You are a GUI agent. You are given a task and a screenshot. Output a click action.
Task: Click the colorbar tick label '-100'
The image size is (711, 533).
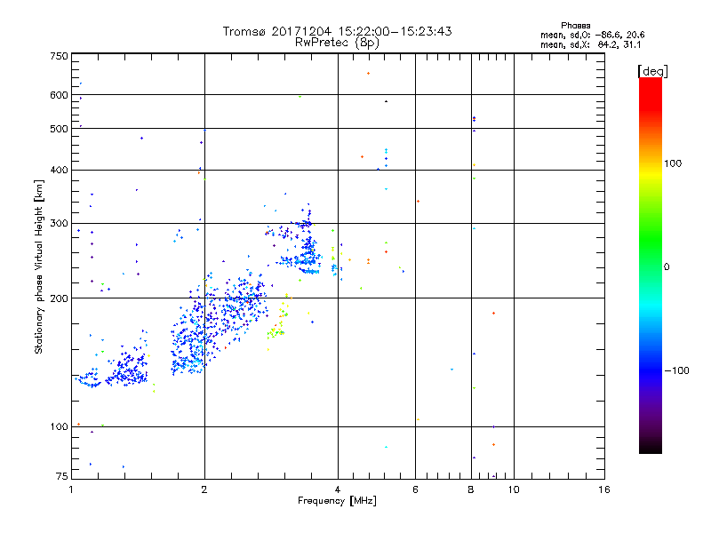coord(676,370)
